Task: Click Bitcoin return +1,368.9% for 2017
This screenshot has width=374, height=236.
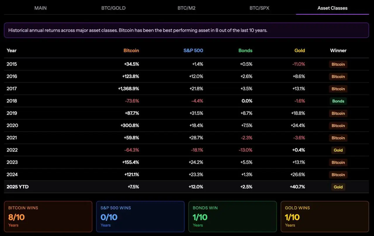Action: (129, 89)
